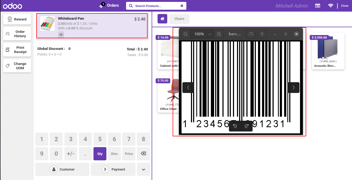This screenshot has width=352, height=180.
Task: Click the viewer title 'barc...'
Action: 235,34
